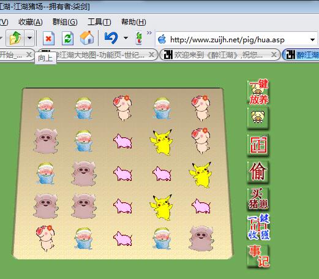Viewport: 319px width, 279px height.
Task: Click the green refresh page icon
Action: [x=67, y=38]
